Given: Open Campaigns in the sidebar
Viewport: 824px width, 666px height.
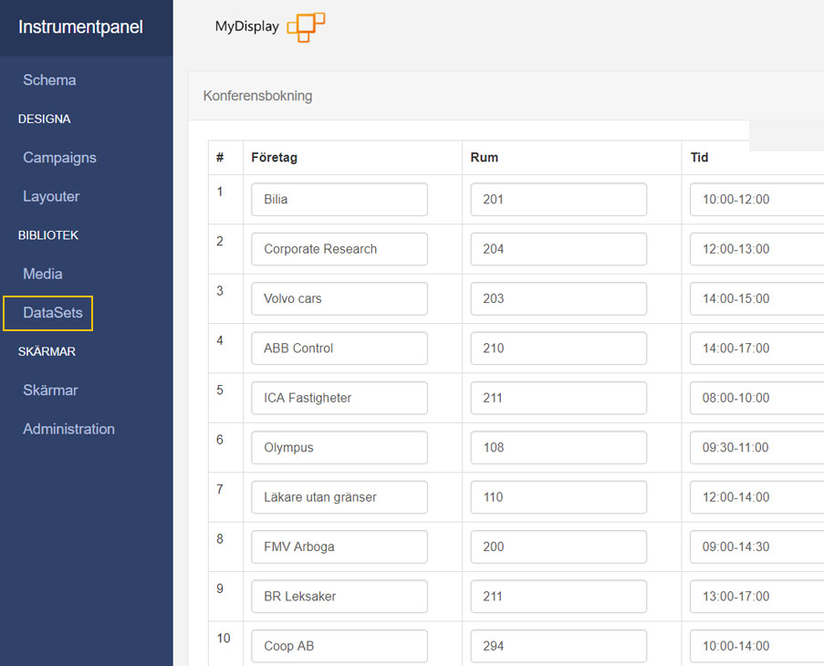Looking at the screenshot, I should [x=59, y=158].
